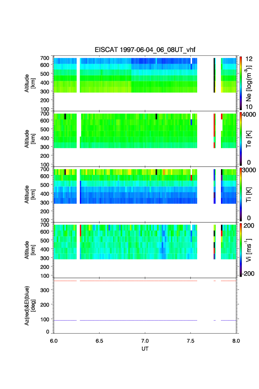Click the -200 value on Vi color bar
Viewport: 259px width, 389px height.
(248, 273)
